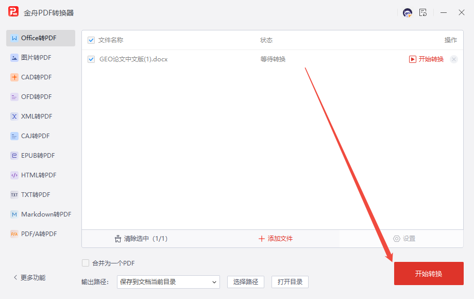The image size is (474, 299).
Task: Expand 更多功能 in the sidebar
Action: pos(29,277)
